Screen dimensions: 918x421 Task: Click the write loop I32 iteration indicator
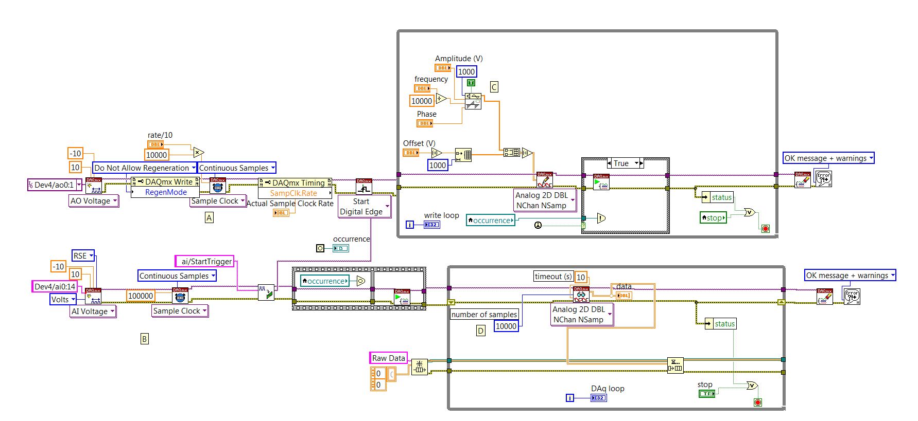tap(432, 225)
